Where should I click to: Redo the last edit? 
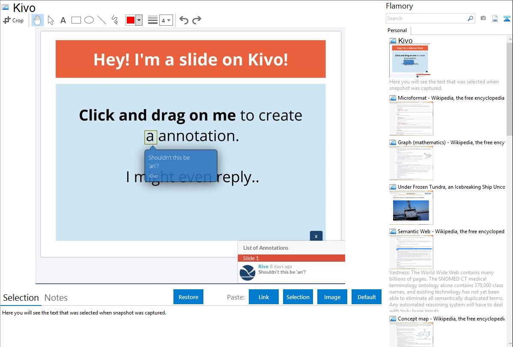click(x=197, y=20)
